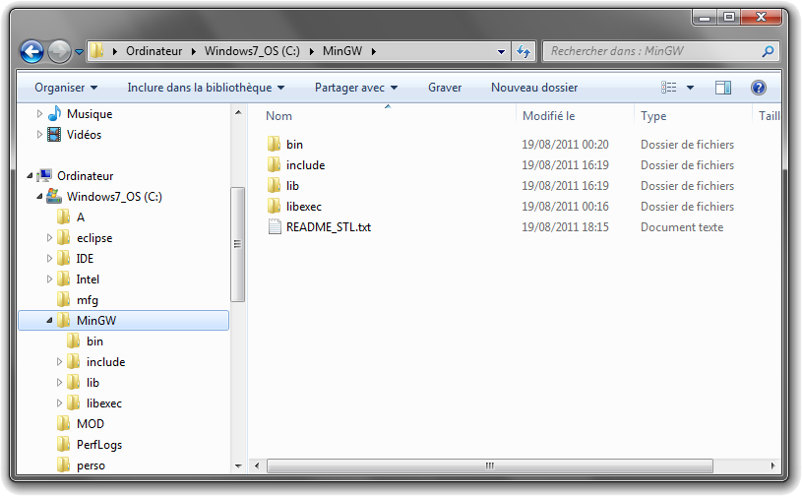Change view with the view mode icon
This screenshot has width=802, height=496.
[668, 88]
